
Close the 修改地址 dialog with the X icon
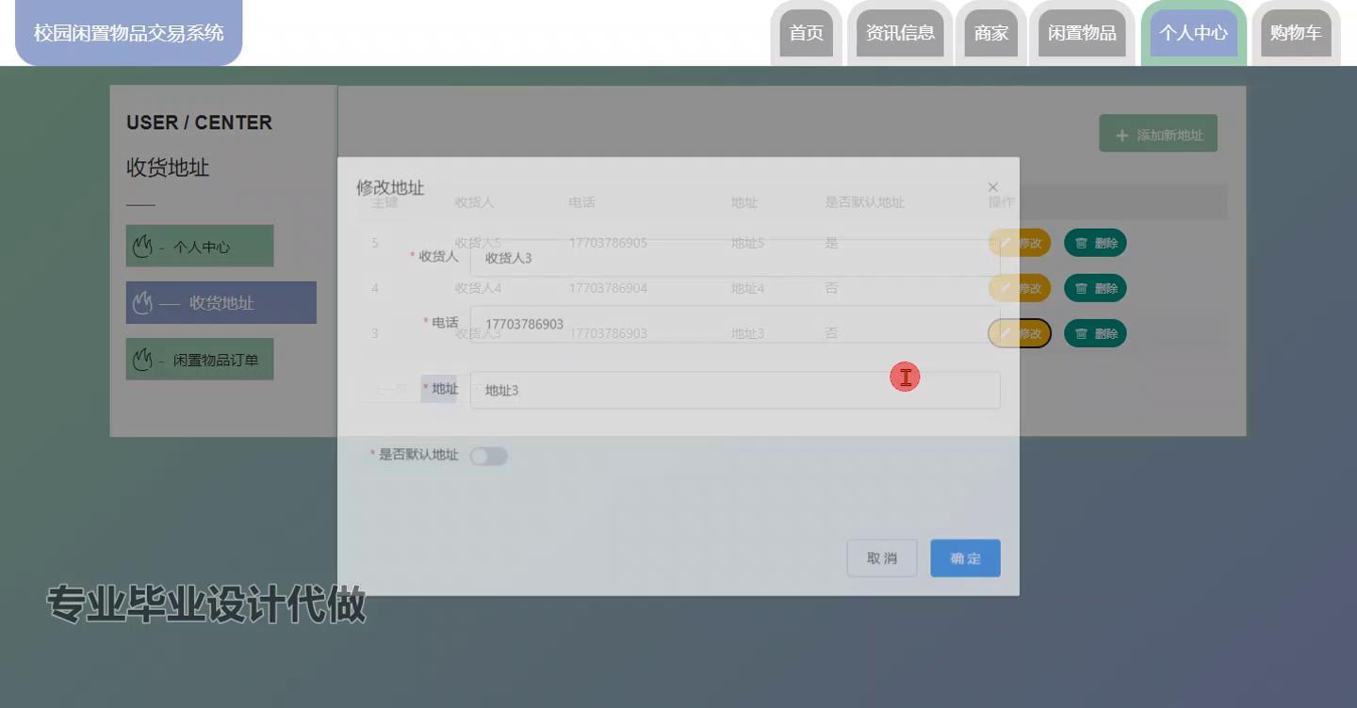(992, 187)
